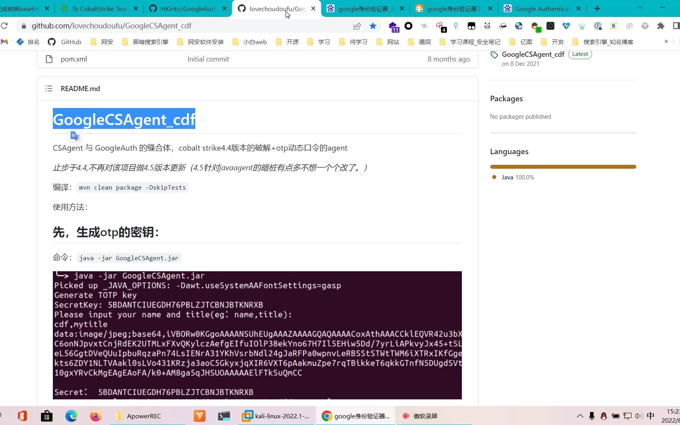Open the GitHub bookmark
This screenshot has height=425, width=680.
65,42
